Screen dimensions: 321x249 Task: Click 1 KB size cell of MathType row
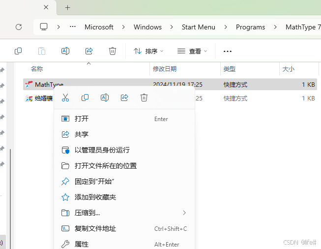click(x=308, y=84)
